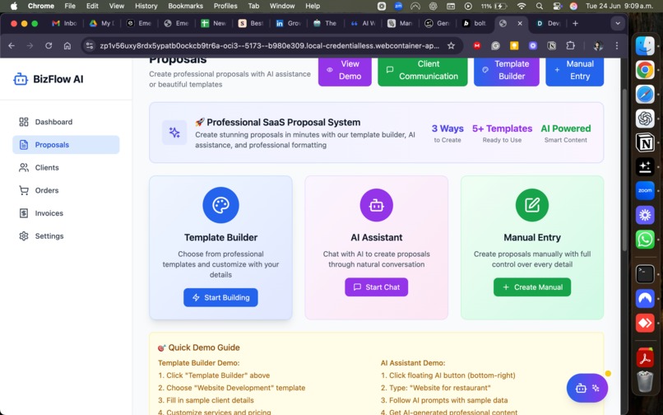Open Spotlight search icon
The height and width of the screenshot is (415, 663).
tap(539, 6)
